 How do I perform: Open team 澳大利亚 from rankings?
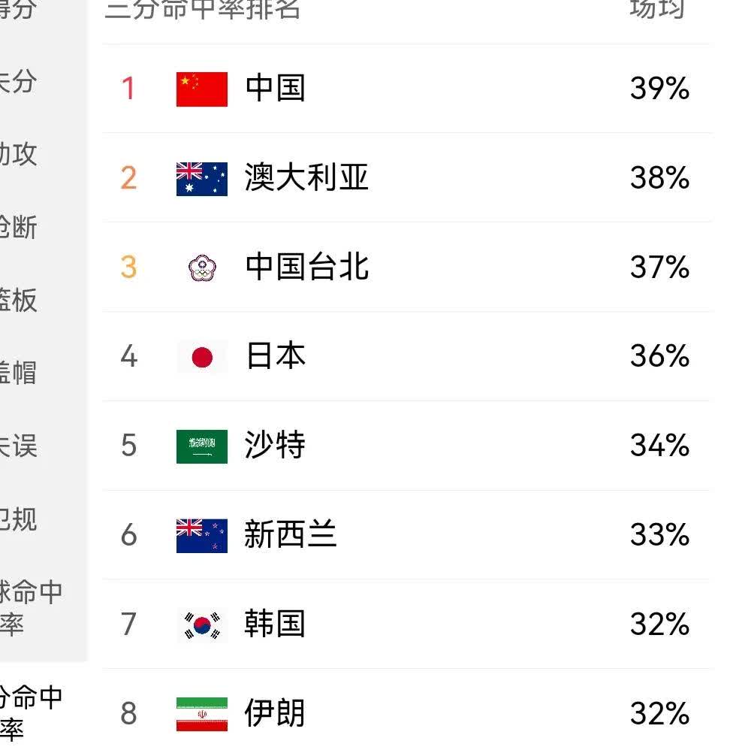coord(306,178)
